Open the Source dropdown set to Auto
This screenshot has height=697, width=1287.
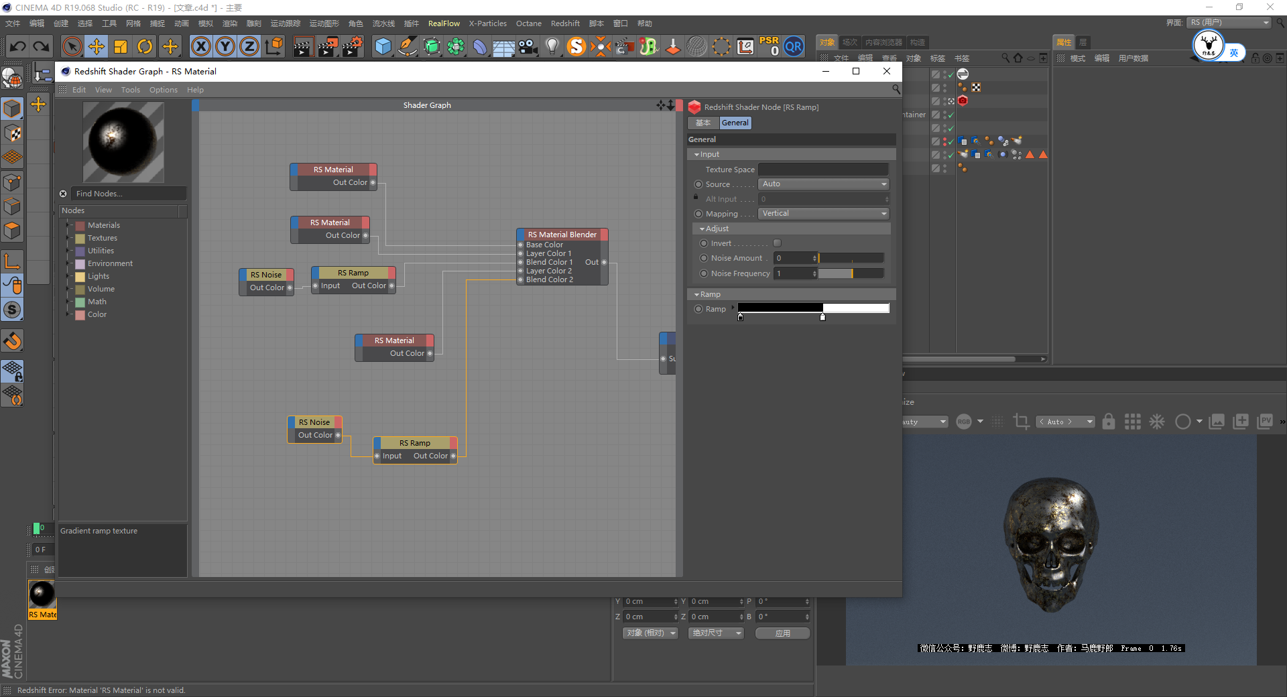824,184
